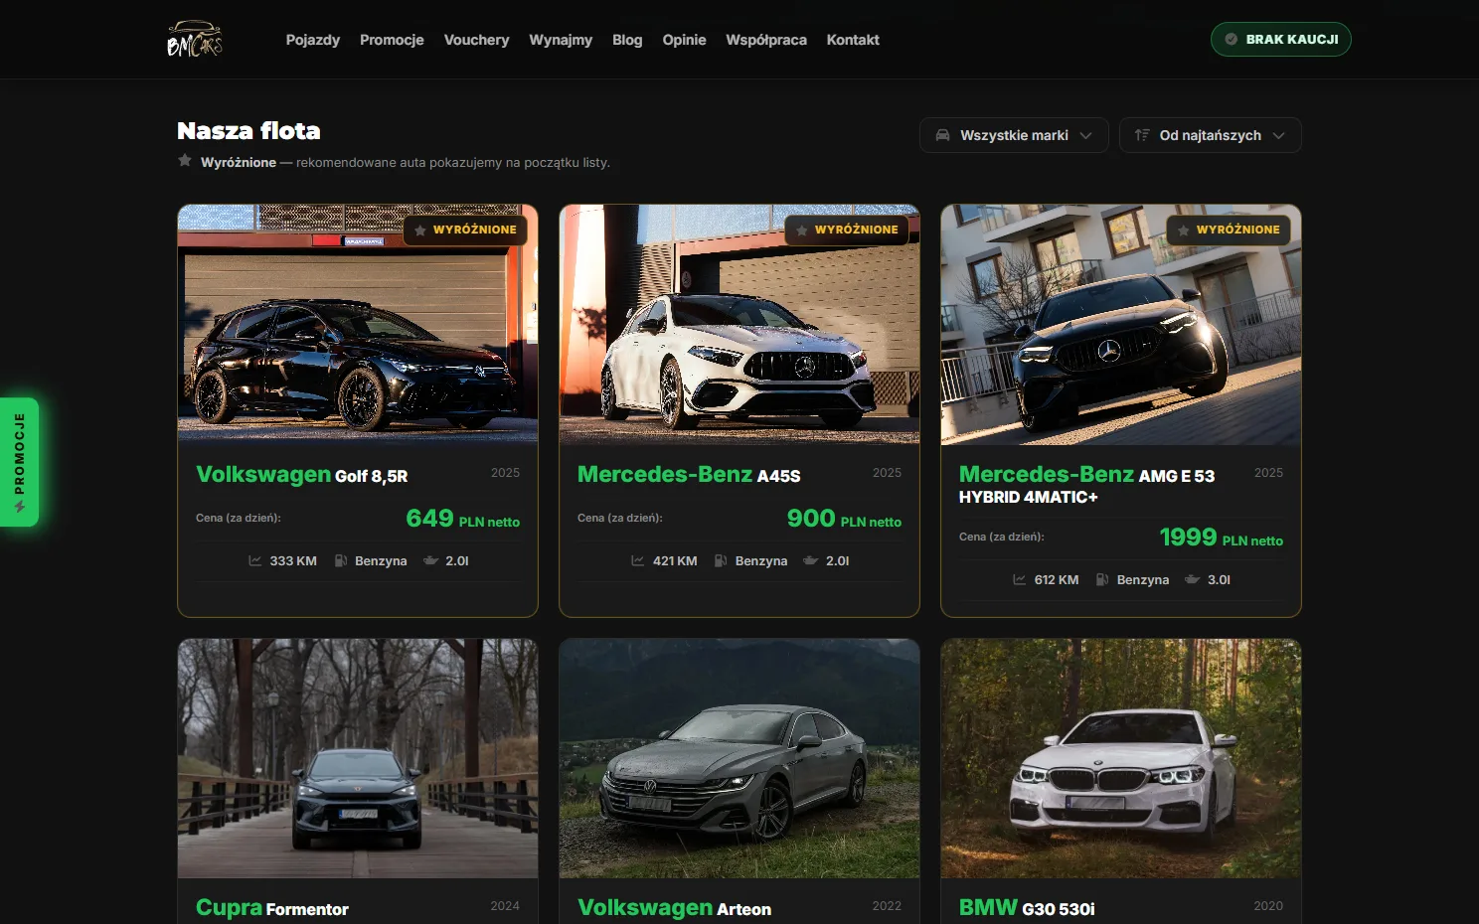The width and height of the screenshot is (1479, 924).
Task: Open the Volkswagen Arteon photo
Action: [x=739, y=758]
